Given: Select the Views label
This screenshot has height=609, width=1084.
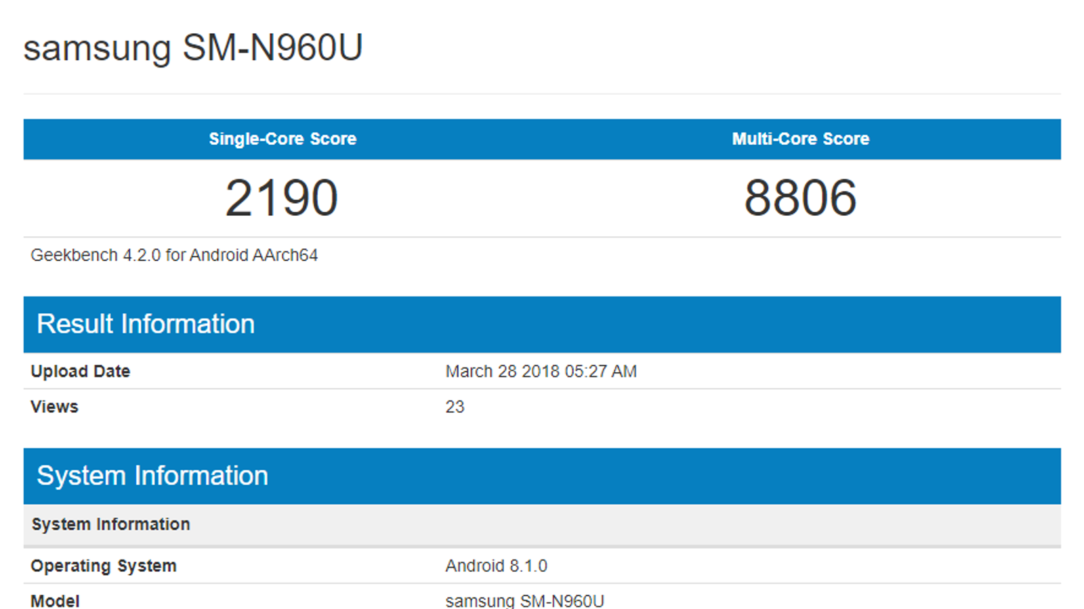Looking at the screenshot, I should 54,407.
